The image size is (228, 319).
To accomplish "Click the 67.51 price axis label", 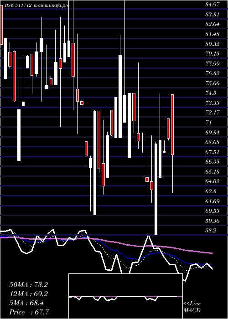I will (x=212, y=152).
